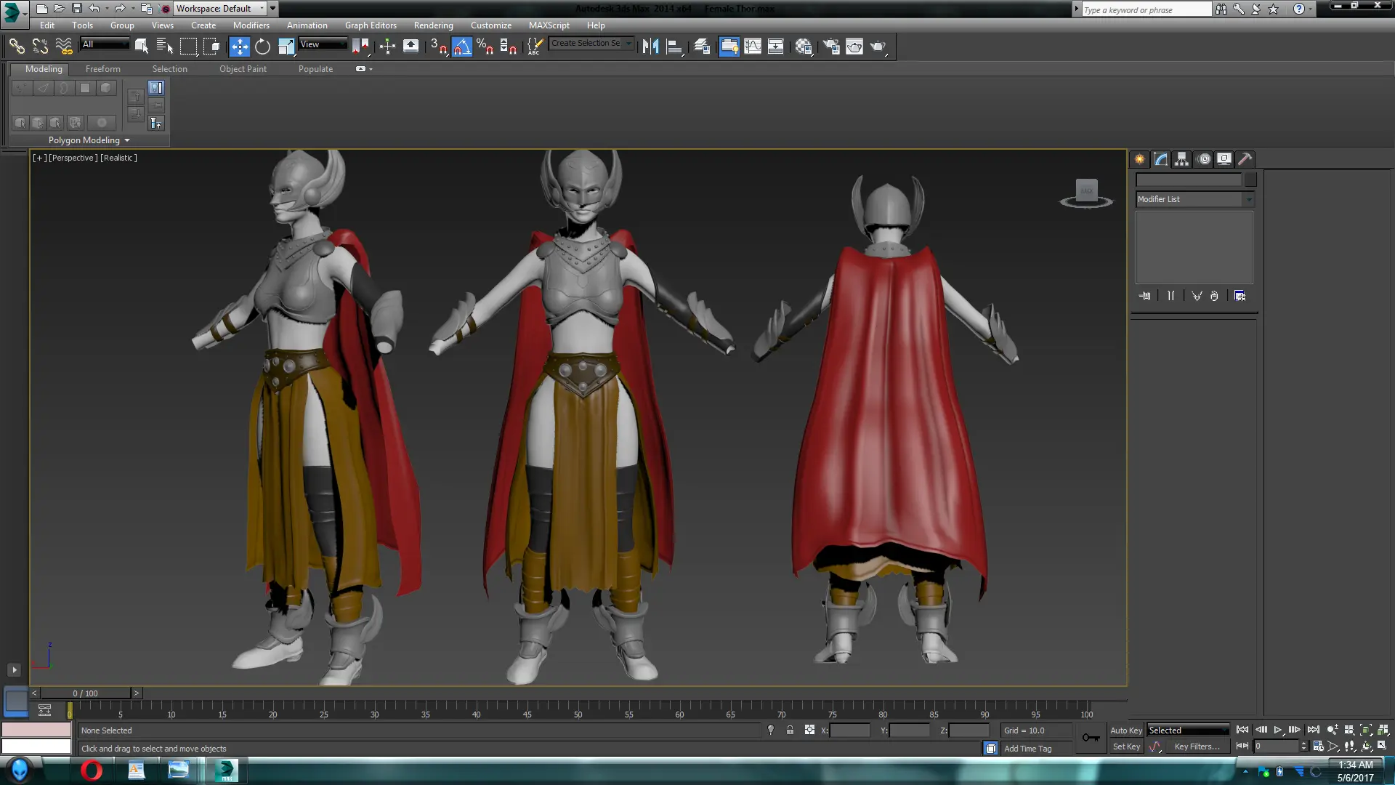The width and height of the screenshot is (1395, 785).
Task: Open Curve Editor
Action: pyautogui.click(x=753, y=47)
